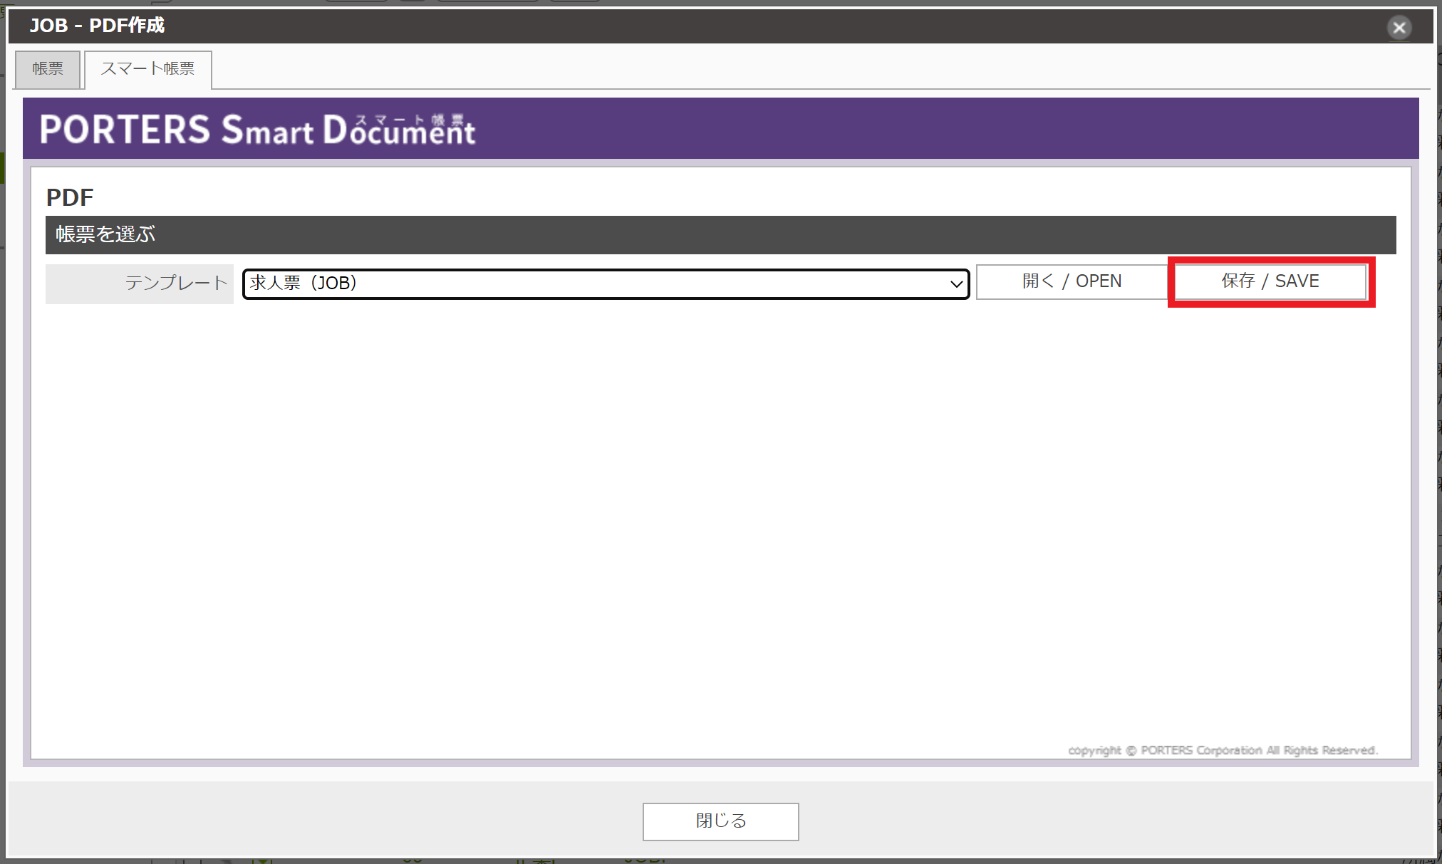Click the red-highlighted SAVE area
1442x864 pixels.
coord(1270,281)
